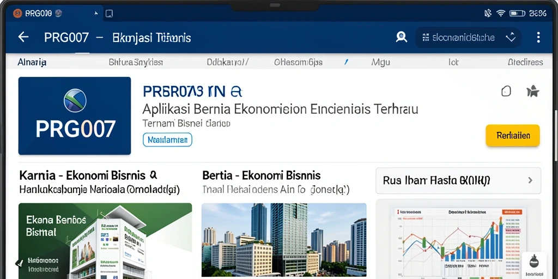The width and height of the screenshot is (558, 279).
Task: Select the Alnarija tab
Action: 32,63
